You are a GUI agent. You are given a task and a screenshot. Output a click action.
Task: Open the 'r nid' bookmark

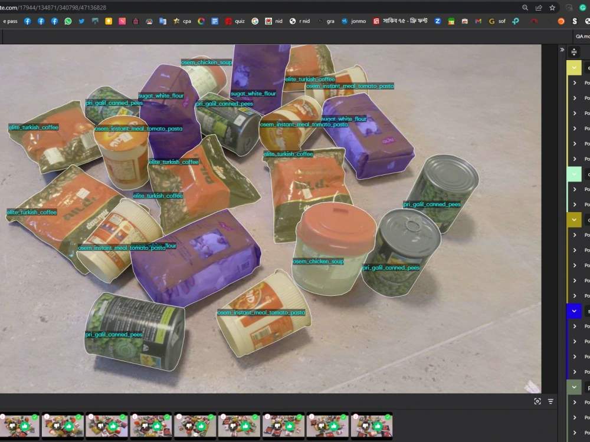pos(300,21)
